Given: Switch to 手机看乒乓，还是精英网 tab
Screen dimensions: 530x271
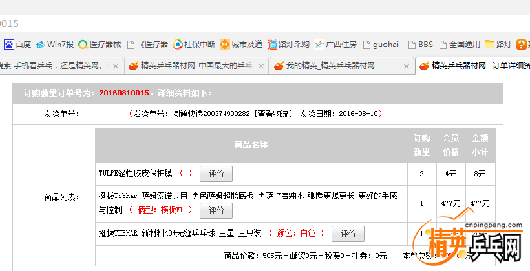Looking at the screenshot, I should [x=61, y=66].
